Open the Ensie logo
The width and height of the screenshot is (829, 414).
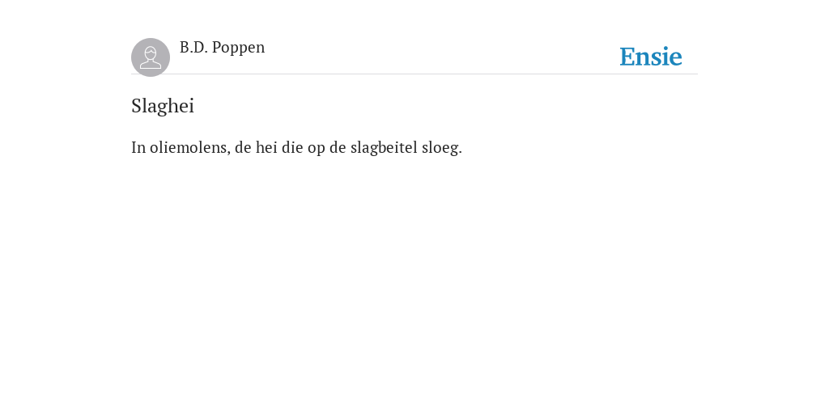coord(651,57)
